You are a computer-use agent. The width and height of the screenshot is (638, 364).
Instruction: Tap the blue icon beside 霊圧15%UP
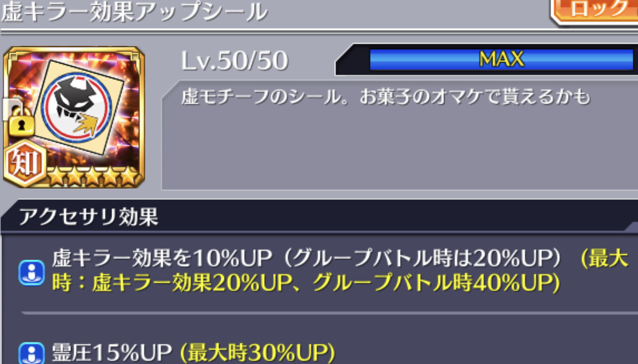pos(31,353)
